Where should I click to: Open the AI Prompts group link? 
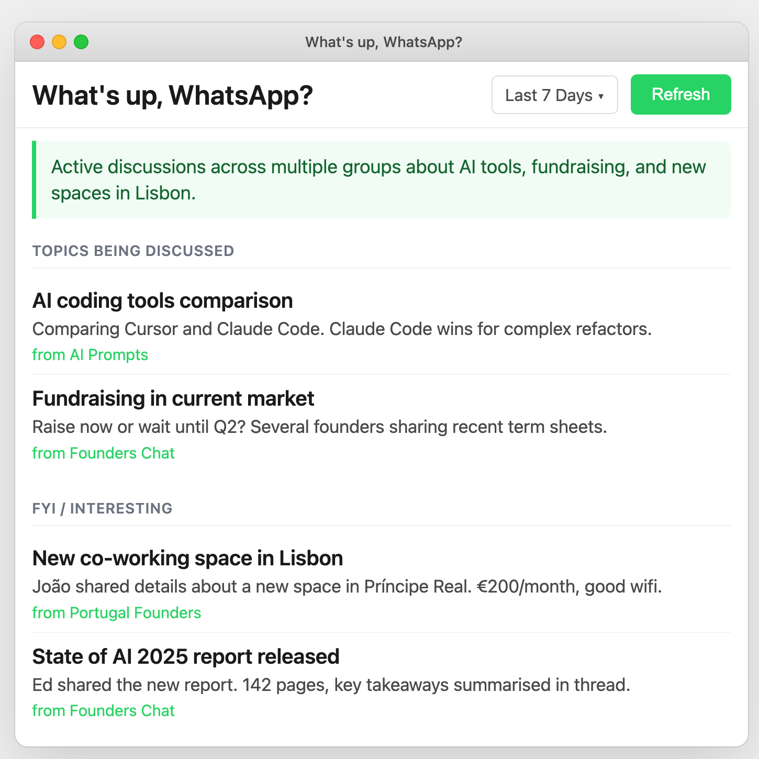click(x=90, y=354)
